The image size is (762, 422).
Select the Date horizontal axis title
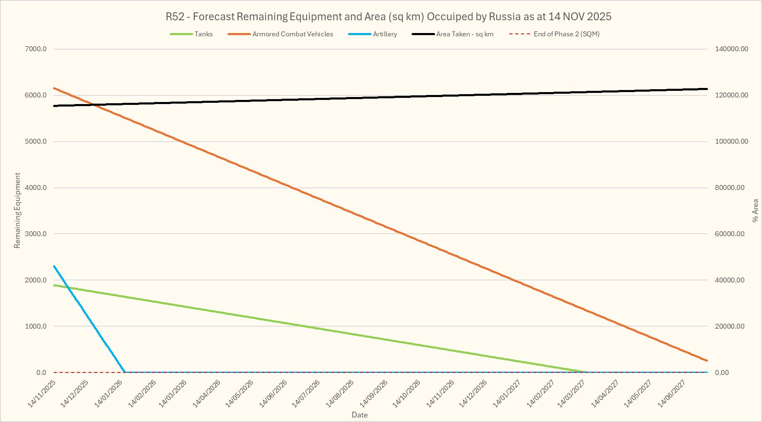(x=360, y=415)
